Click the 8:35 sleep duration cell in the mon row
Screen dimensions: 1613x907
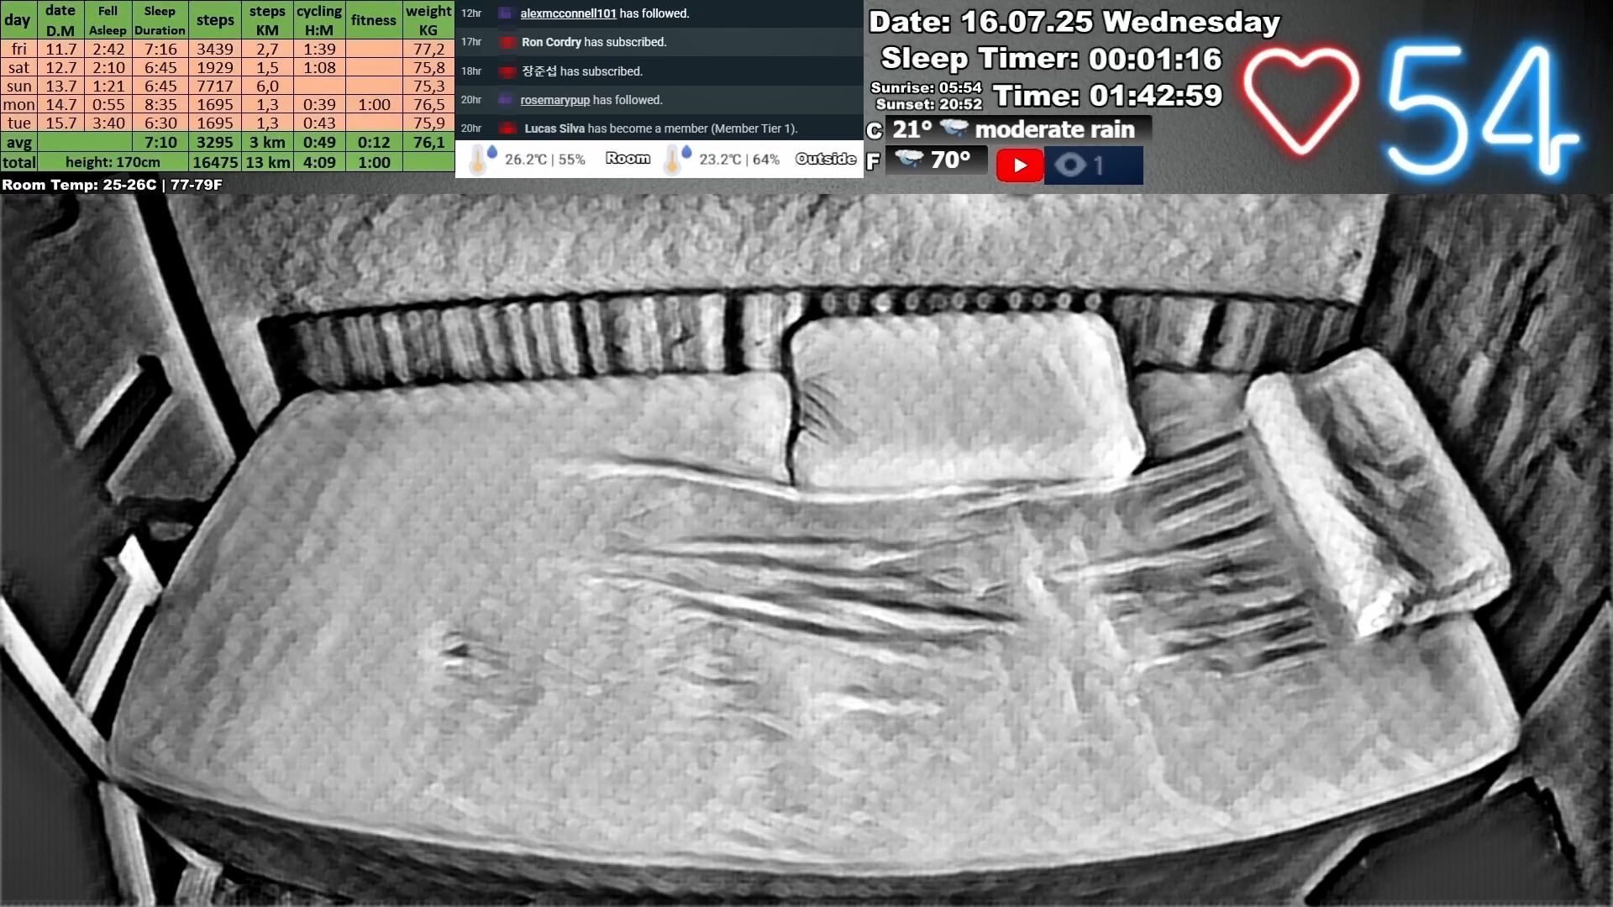coord(160,105)
